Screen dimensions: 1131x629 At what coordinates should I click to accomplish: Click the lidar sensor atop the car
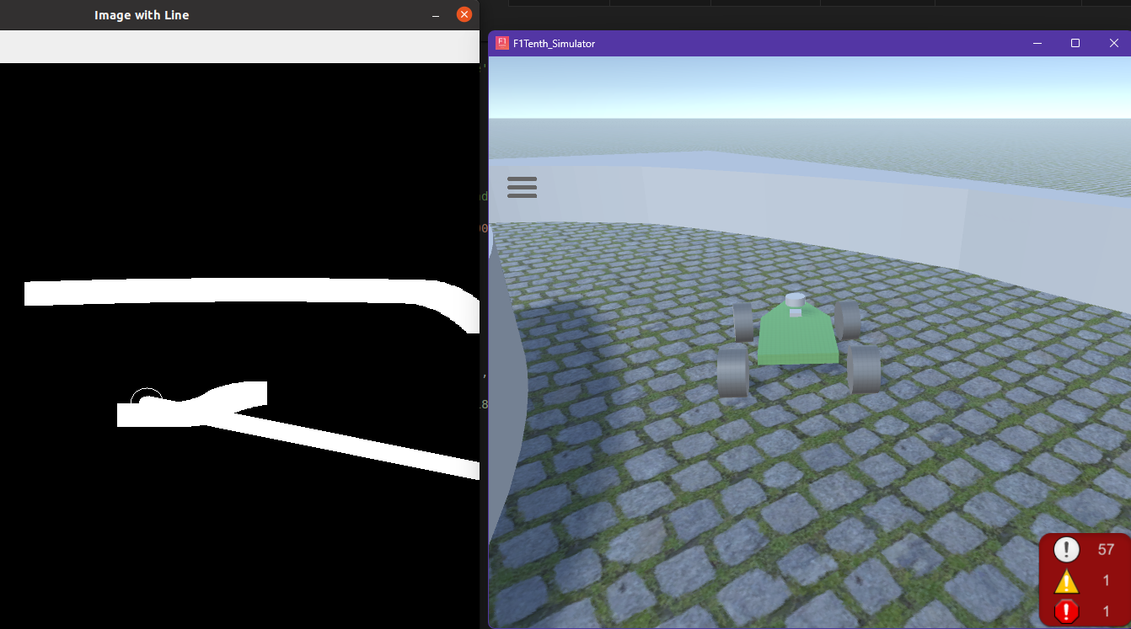pos(795,301)
